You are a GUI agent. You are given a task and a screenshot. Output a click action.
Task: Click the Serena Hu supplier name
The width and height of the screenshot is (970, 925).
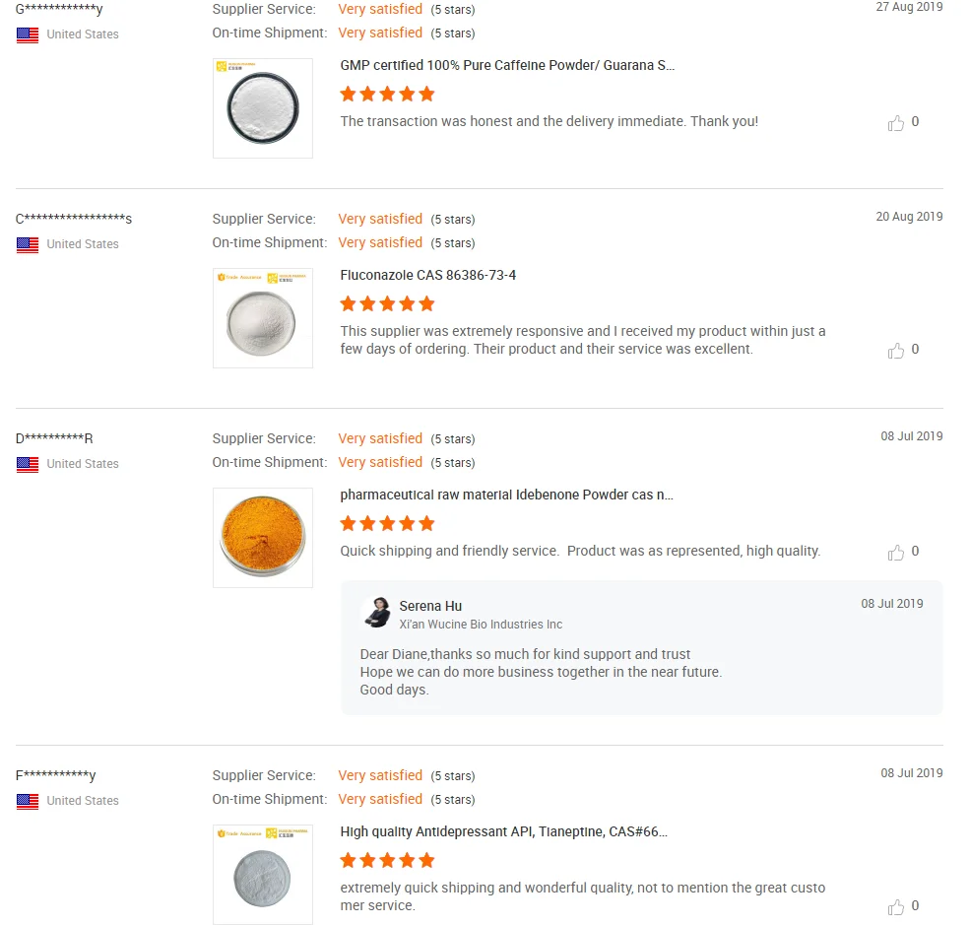point(430,606)
